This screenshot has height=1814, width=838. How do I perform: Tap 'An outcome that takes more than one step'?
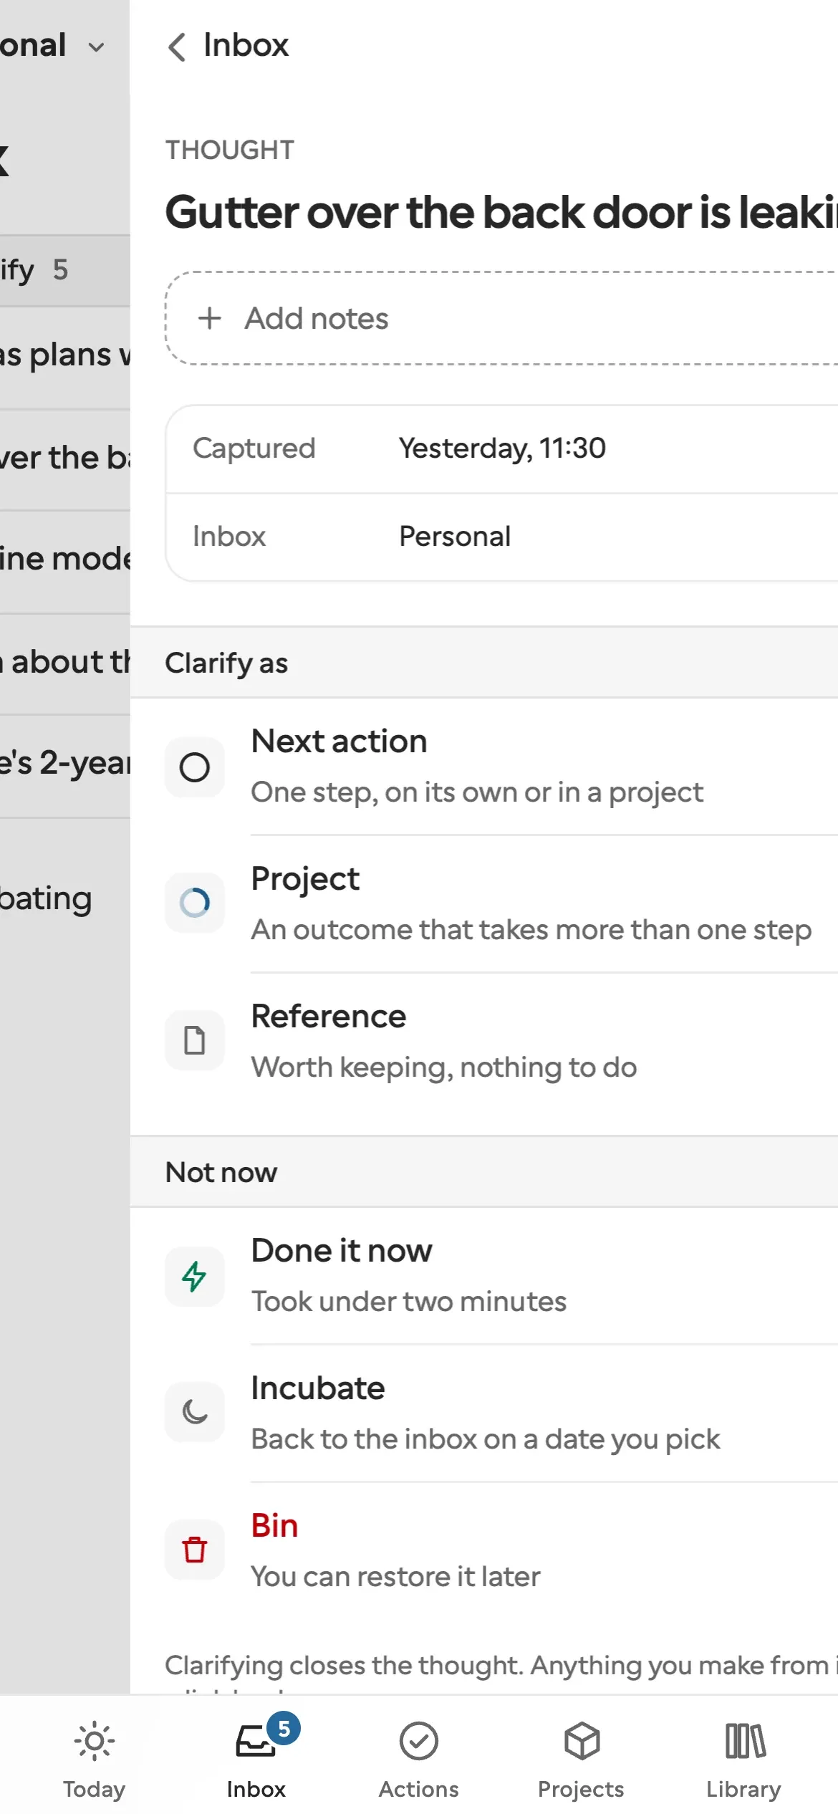tap(531, 930)
